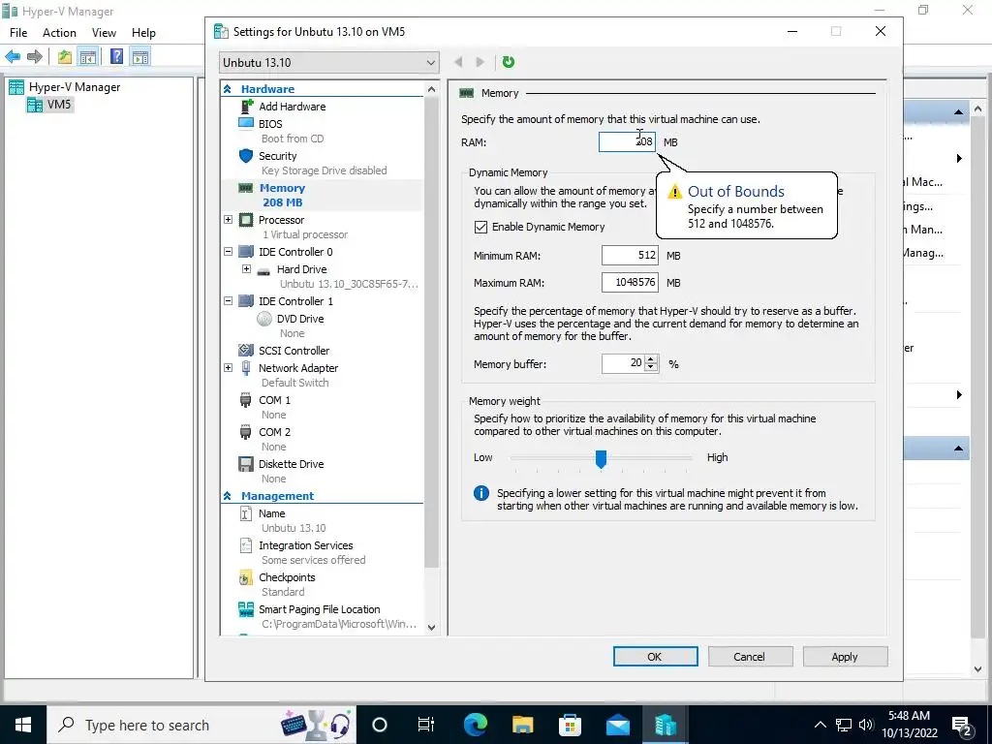
Task: Click the OK button
Action: pyautogui.click(x=656, y=657)
